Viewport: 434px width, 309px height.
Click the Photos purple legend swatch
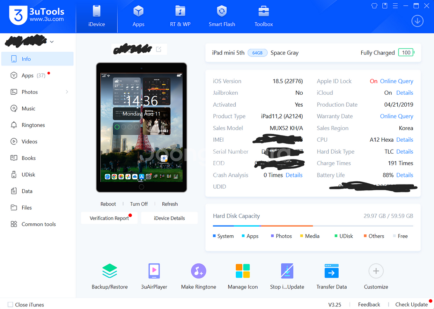click(273, 236)
